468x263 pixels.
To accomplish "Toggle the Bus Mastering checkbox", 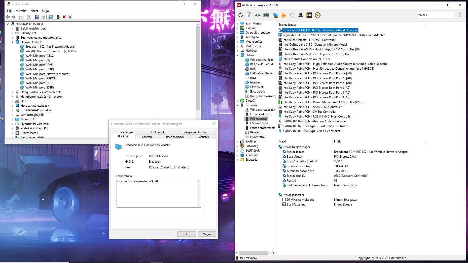I will coord(284,204).
